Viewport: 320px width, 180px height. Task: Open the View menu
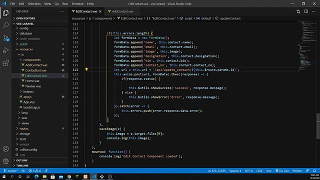[x=47, y=3]
